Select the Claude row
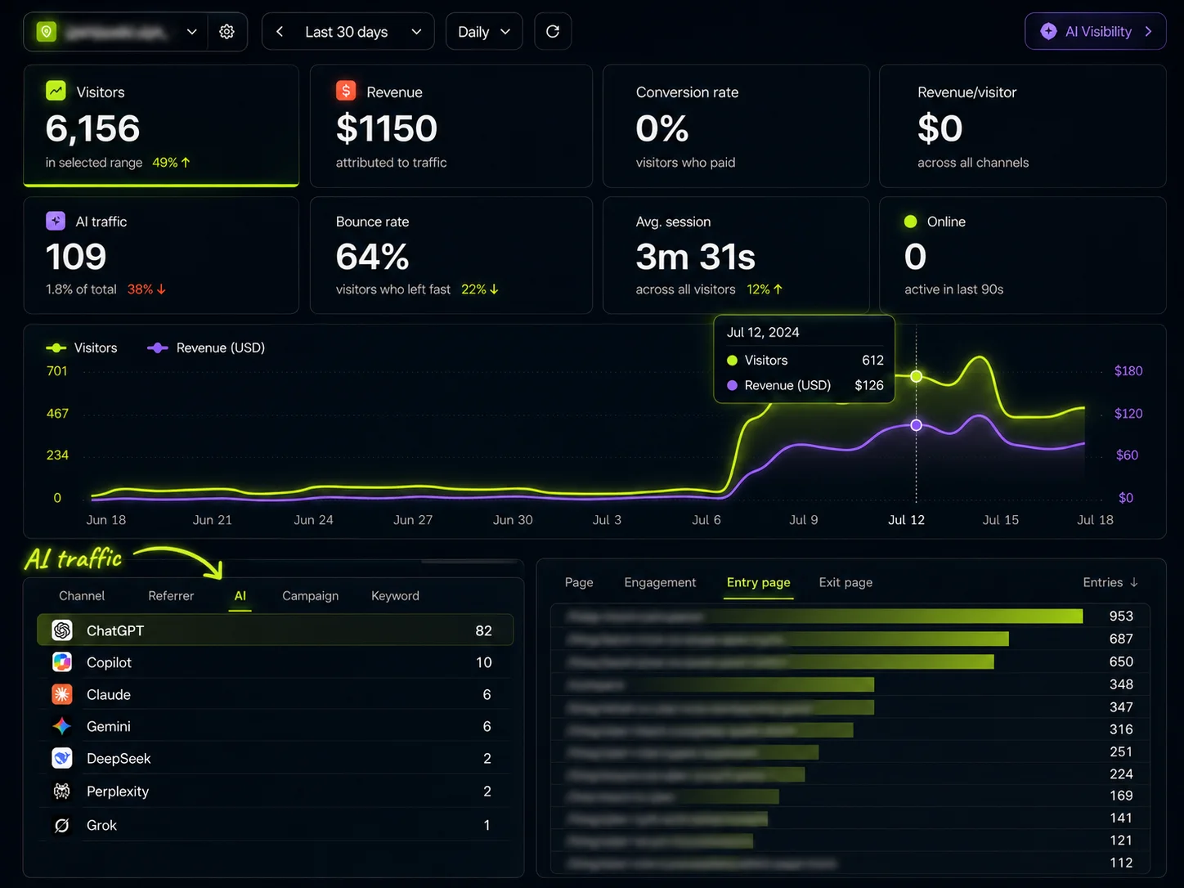The height and width of the screenshot is (888, 1184). coord(276,694)
